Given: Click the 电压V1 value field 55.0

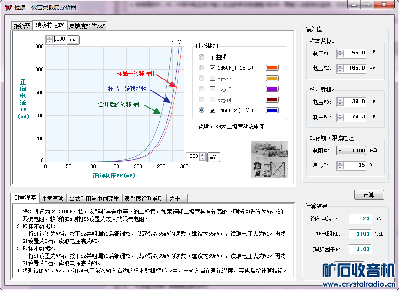Looking at the screenshot, I should (x=355, y=53).
